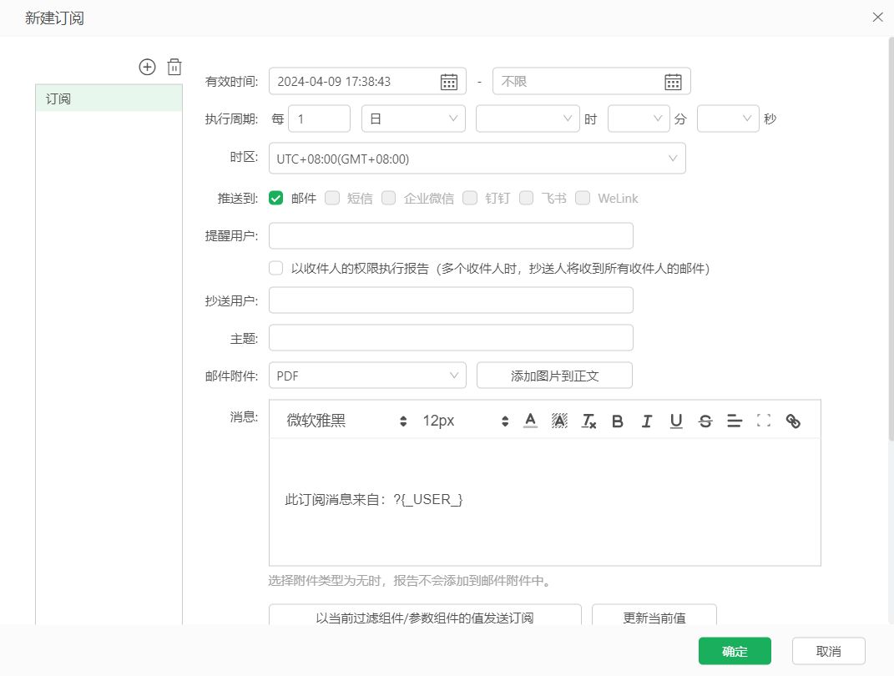
Task: Toggle bold in message editor
Action: point(618,421)
